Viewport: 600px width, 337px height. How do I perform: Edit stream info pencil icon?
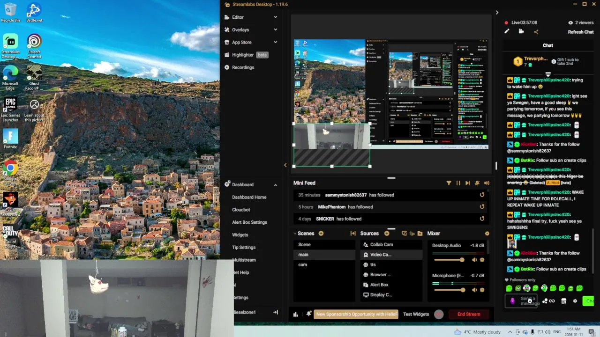click(x=507, y=31)
